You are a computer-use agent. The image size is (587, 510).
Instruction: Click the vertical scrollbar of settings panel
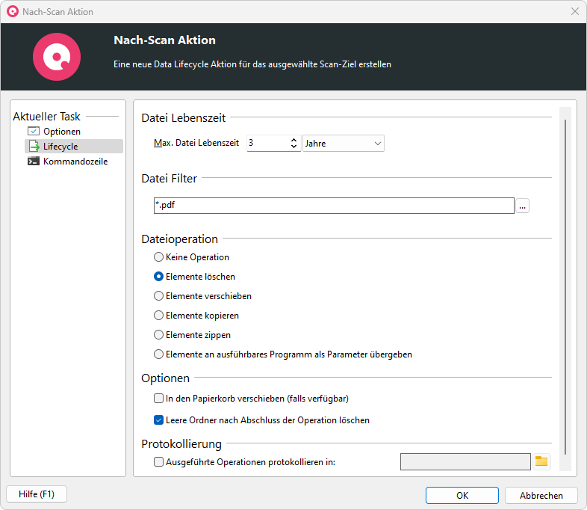[x=565, y=289]
